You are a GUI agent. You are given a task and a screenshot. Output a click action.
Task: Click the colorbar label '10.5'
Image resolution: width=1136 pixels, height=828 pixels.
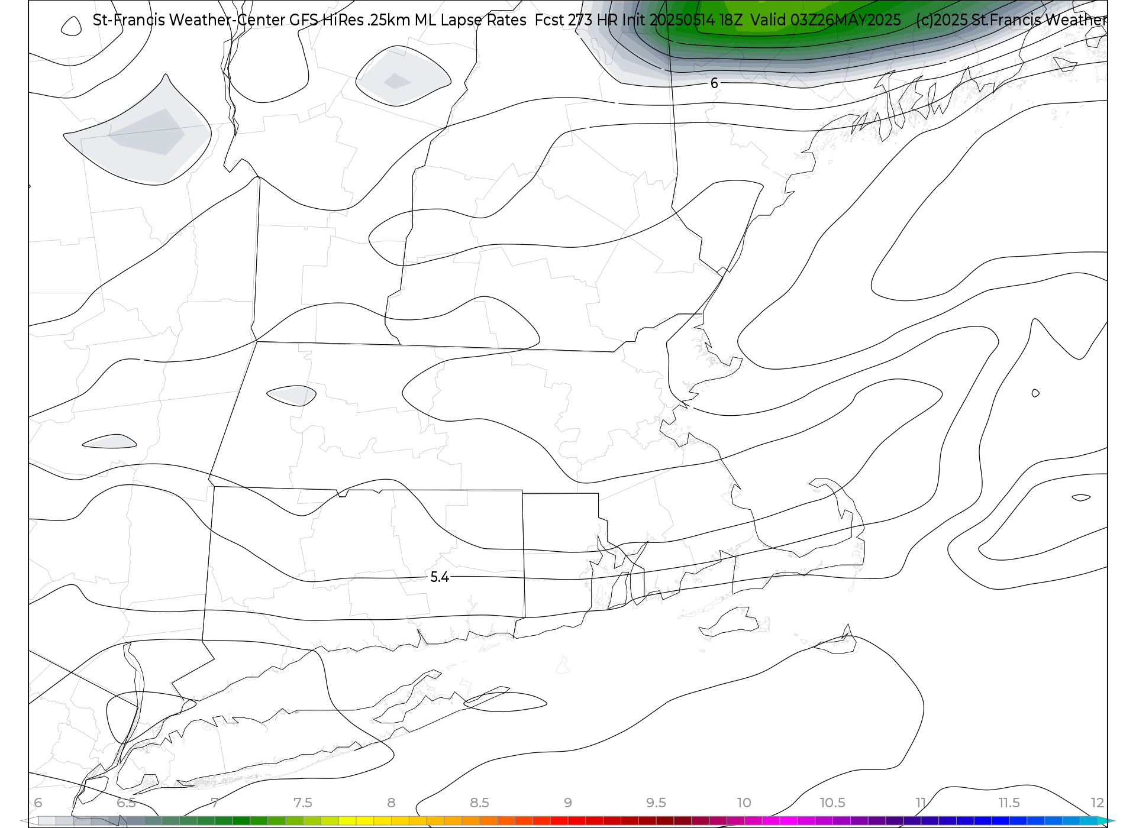(832, 803)
